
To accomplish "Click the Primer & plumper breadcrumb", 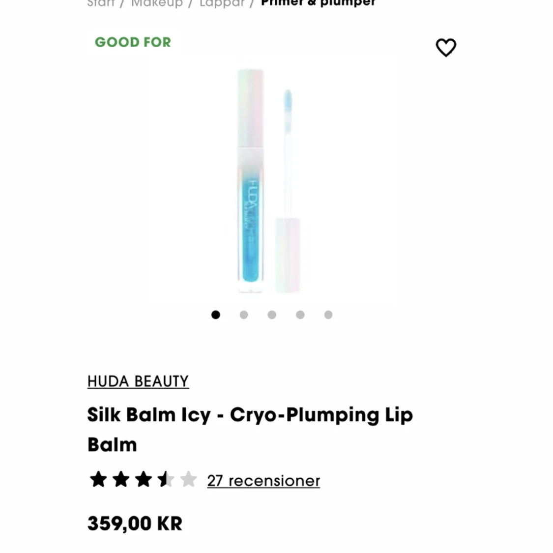I will (318, 3).
